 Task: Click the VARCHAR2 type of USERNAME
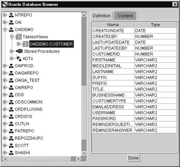pyautogui.click(x=156, y=113)
